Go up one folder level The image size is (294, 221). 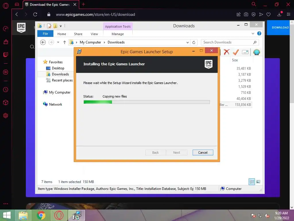[x=65, y=42]
